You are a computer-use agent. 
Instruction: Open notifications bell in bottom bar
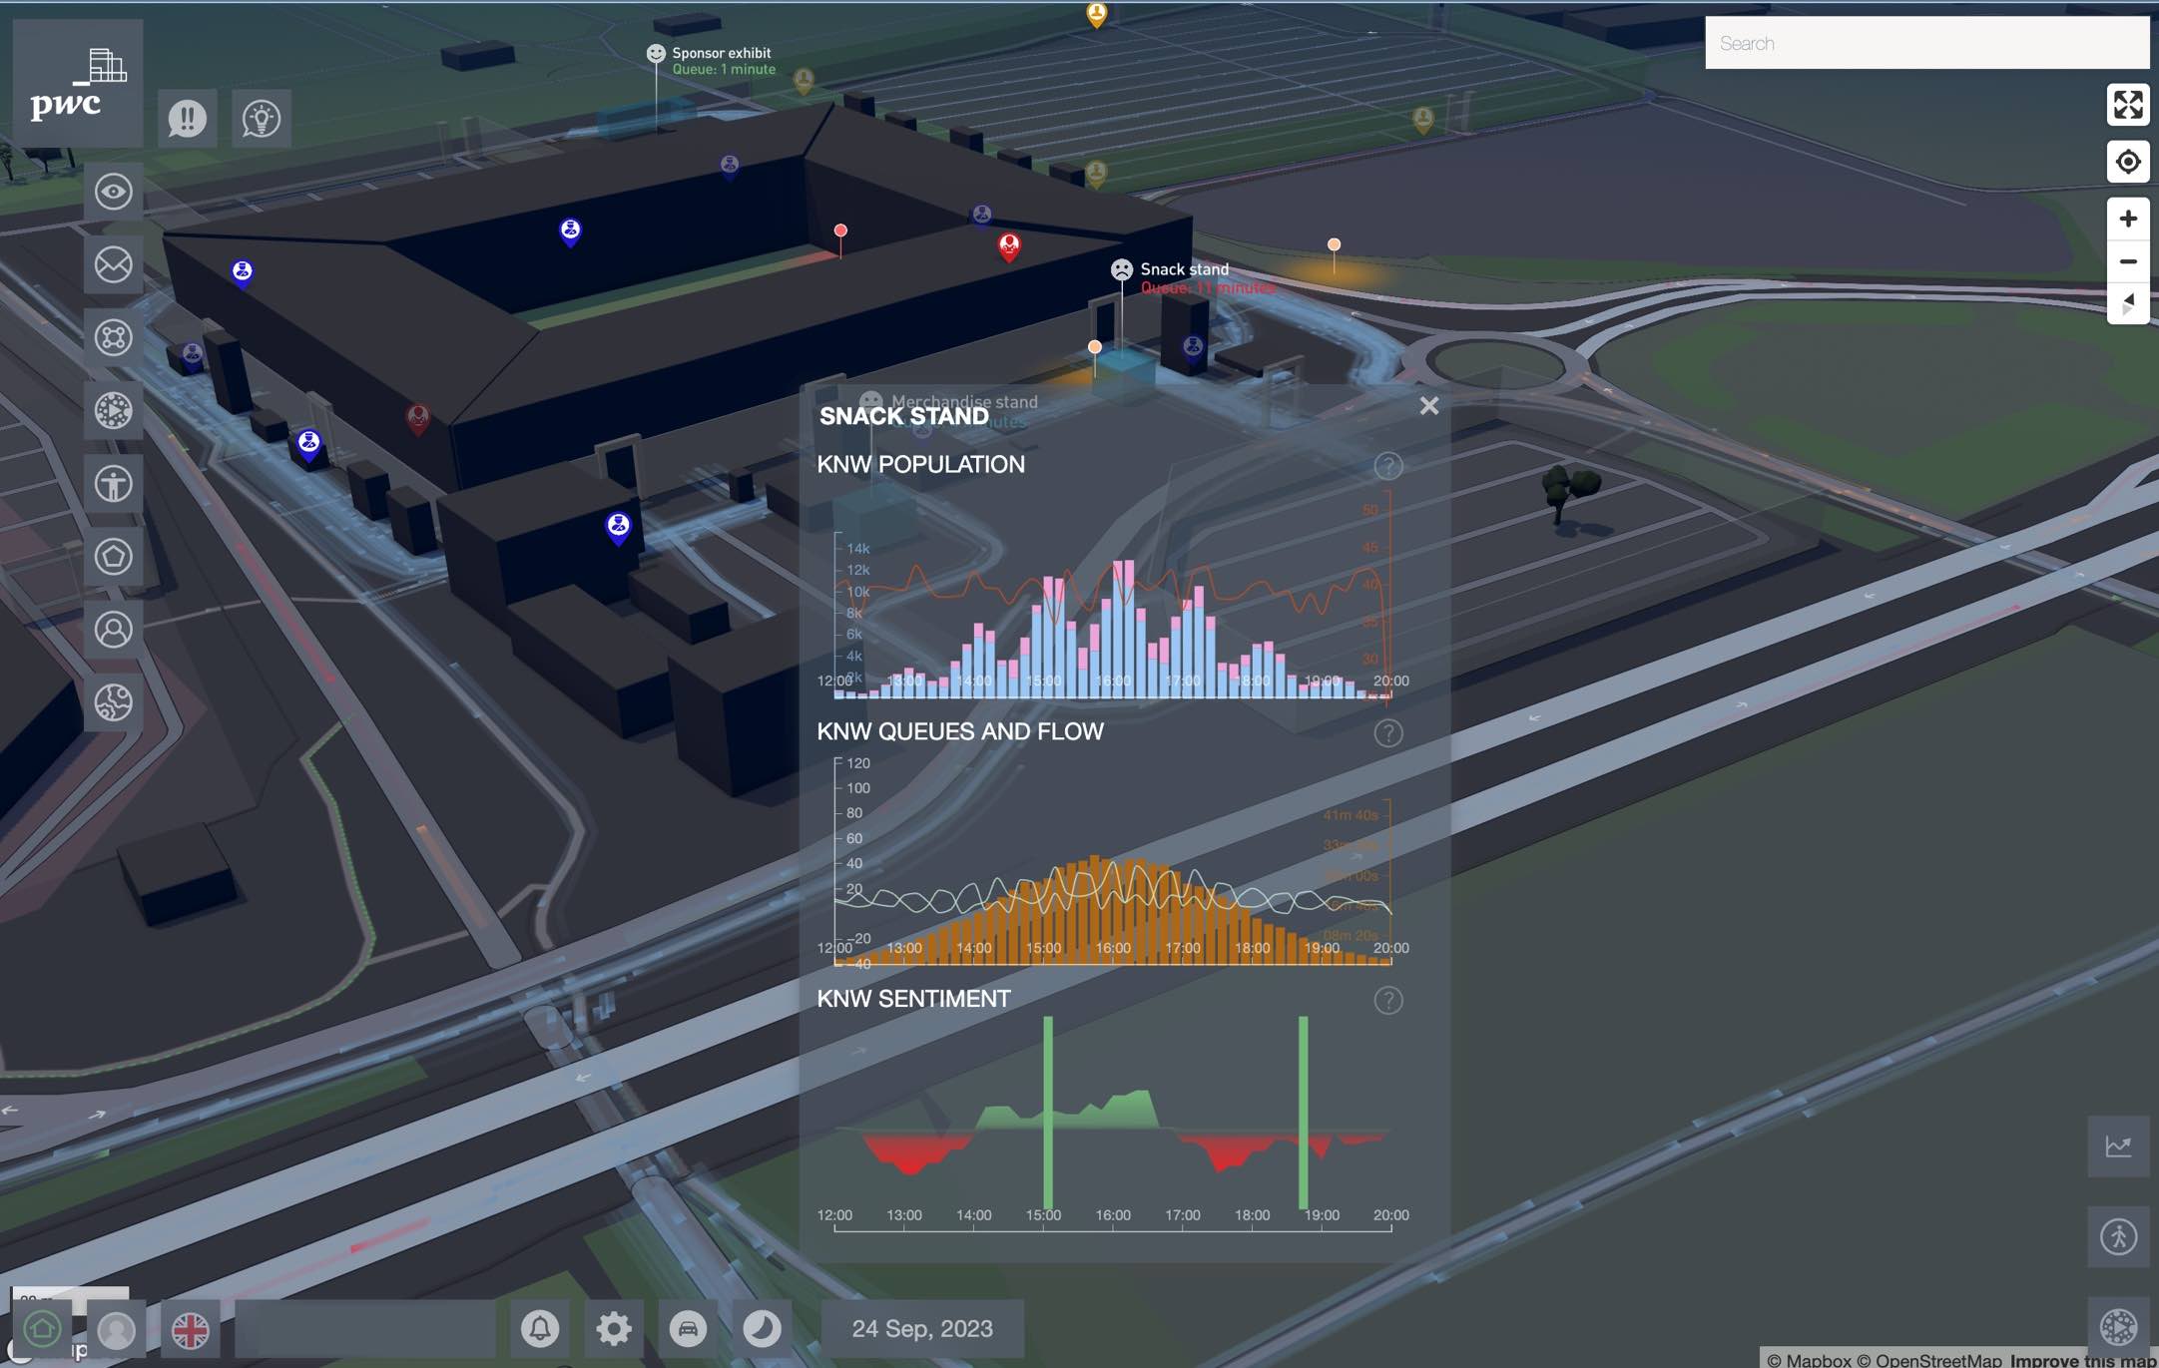540,1329
